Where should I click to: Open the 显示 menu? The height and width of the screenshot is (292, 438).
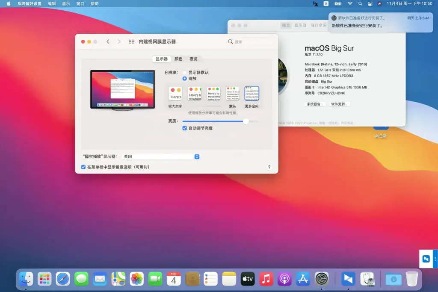pos(66,3)
